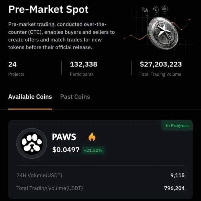The width and height of the screenshot is (201, 201).
Task: Click the countdown circle showing 04
Action: [146, 10]
